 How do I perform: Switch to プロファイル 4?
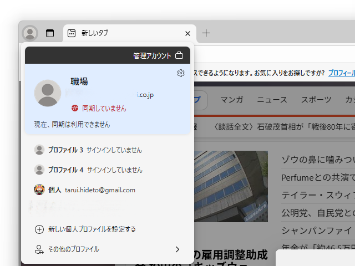(x=108, y=170)
